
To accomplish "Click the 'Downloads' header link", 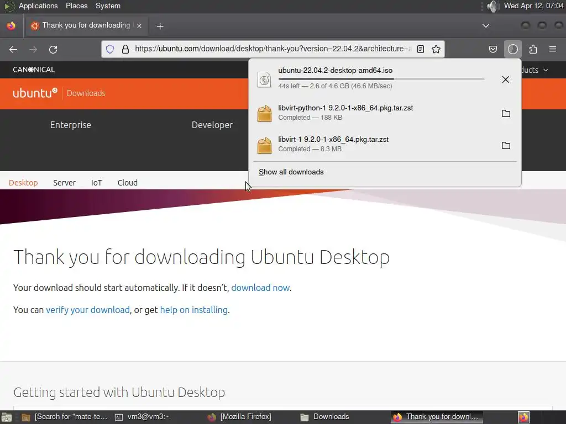I will [86, 93].
